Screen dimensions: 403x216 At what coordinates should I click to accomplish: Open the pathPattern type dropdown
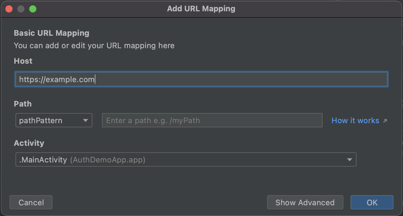54,120
